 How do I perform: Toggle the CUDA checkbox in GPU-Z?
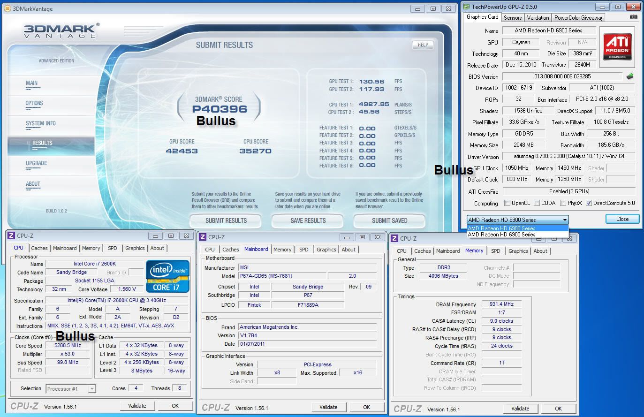coord(536,203)
